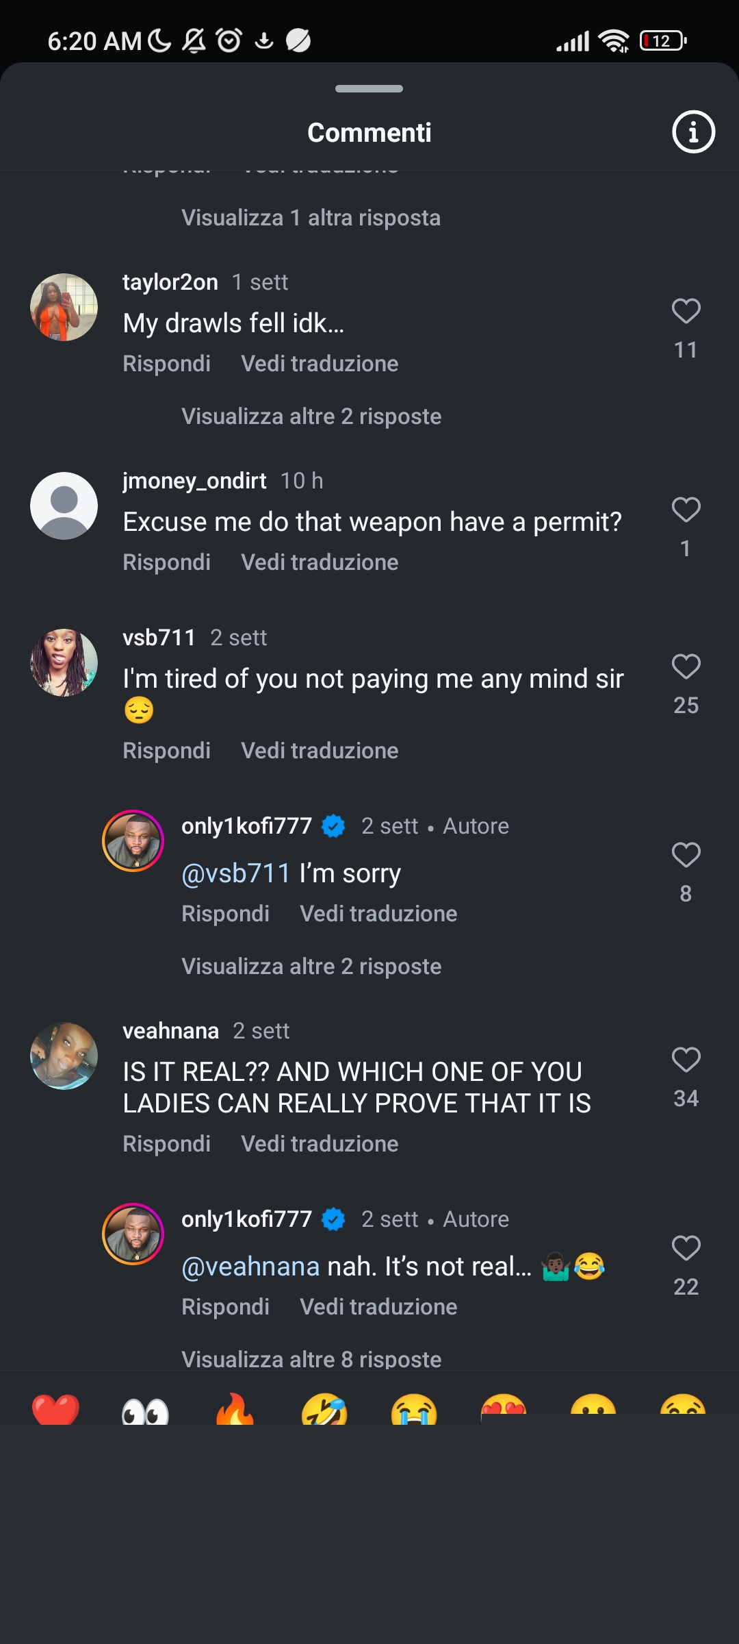Viewport: 739px width, 1644px height.
Task: Like veahnana's comment with 34 likes
Action: 686,1060
